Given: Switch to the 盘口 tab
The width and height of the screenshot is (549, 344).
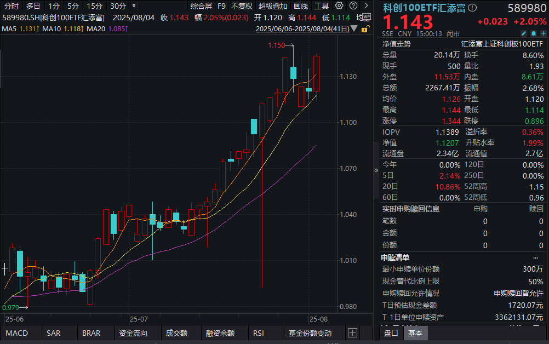Looking at the screenshot, I should click(390, 333).
